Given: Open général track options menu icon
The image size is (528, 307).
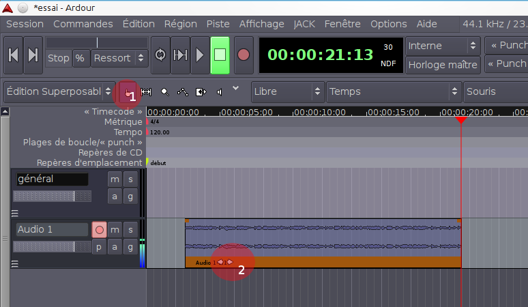Looking at the screenshot, I should (x=15, y=214).
